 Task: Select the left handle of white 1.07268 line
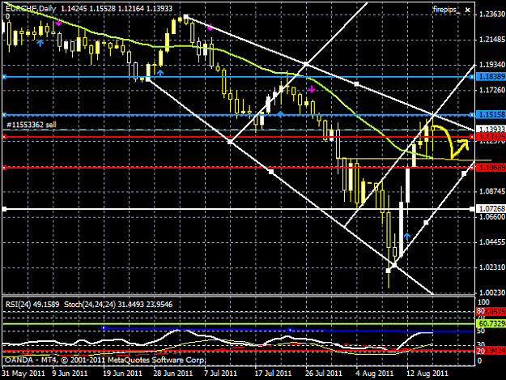[4, 209]
